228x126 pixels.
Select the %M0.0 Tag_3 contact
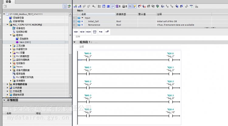88,60
